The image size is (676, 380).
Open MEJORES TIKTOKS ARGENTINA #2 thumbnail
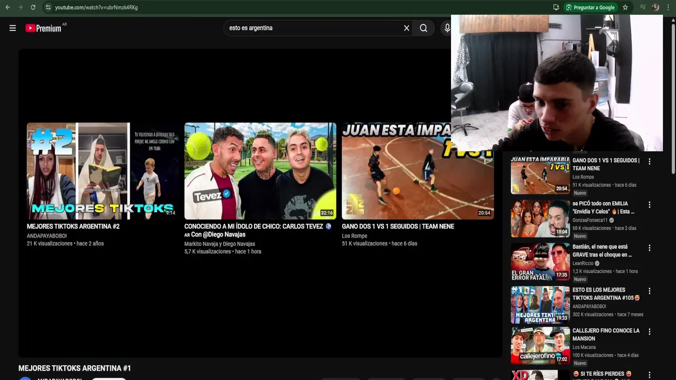[x=102, y=170]
